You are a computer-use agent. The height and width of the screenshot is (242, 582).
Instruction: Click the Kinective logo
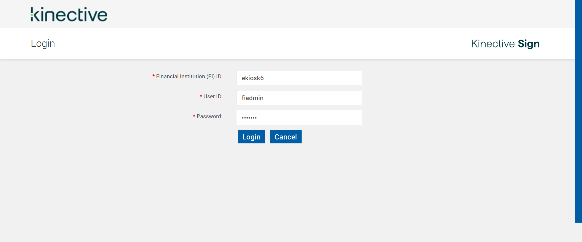[x=69, y=14]
